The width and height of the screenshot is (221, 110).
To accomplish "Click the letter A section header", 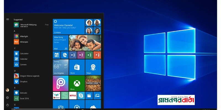I will [x=15, y=31].
